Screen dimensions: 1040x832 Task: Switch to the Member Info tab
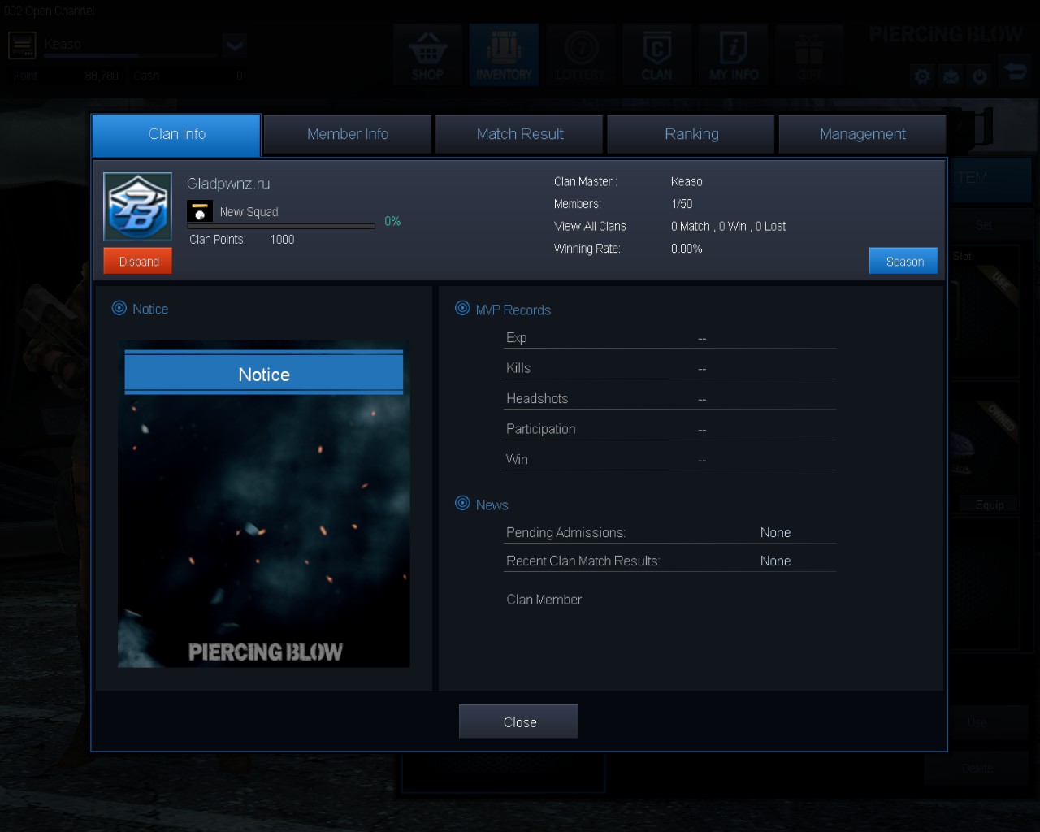click(348, 134)
